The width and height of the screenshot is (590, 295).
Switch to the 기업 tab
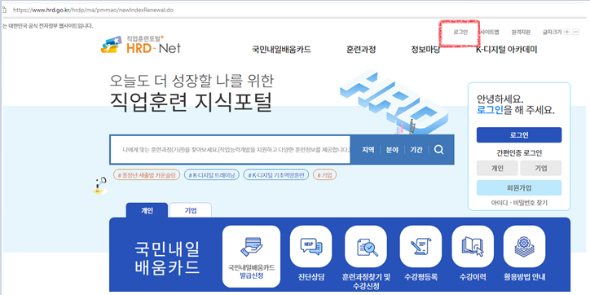191,210
